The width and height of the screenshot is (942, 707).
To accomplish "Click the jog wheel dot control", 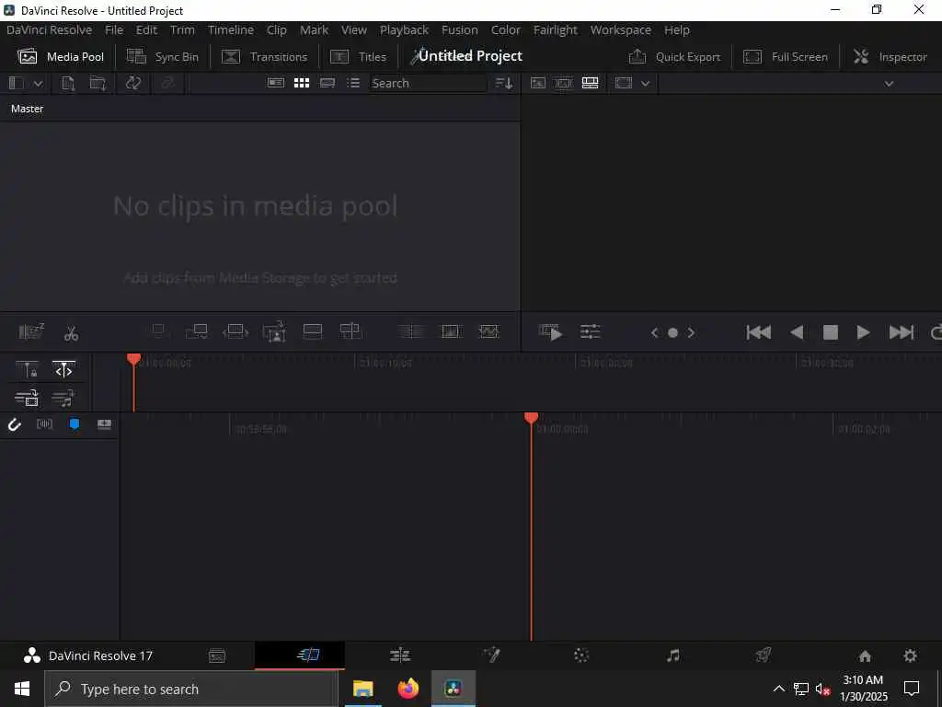I will [672, 333].
